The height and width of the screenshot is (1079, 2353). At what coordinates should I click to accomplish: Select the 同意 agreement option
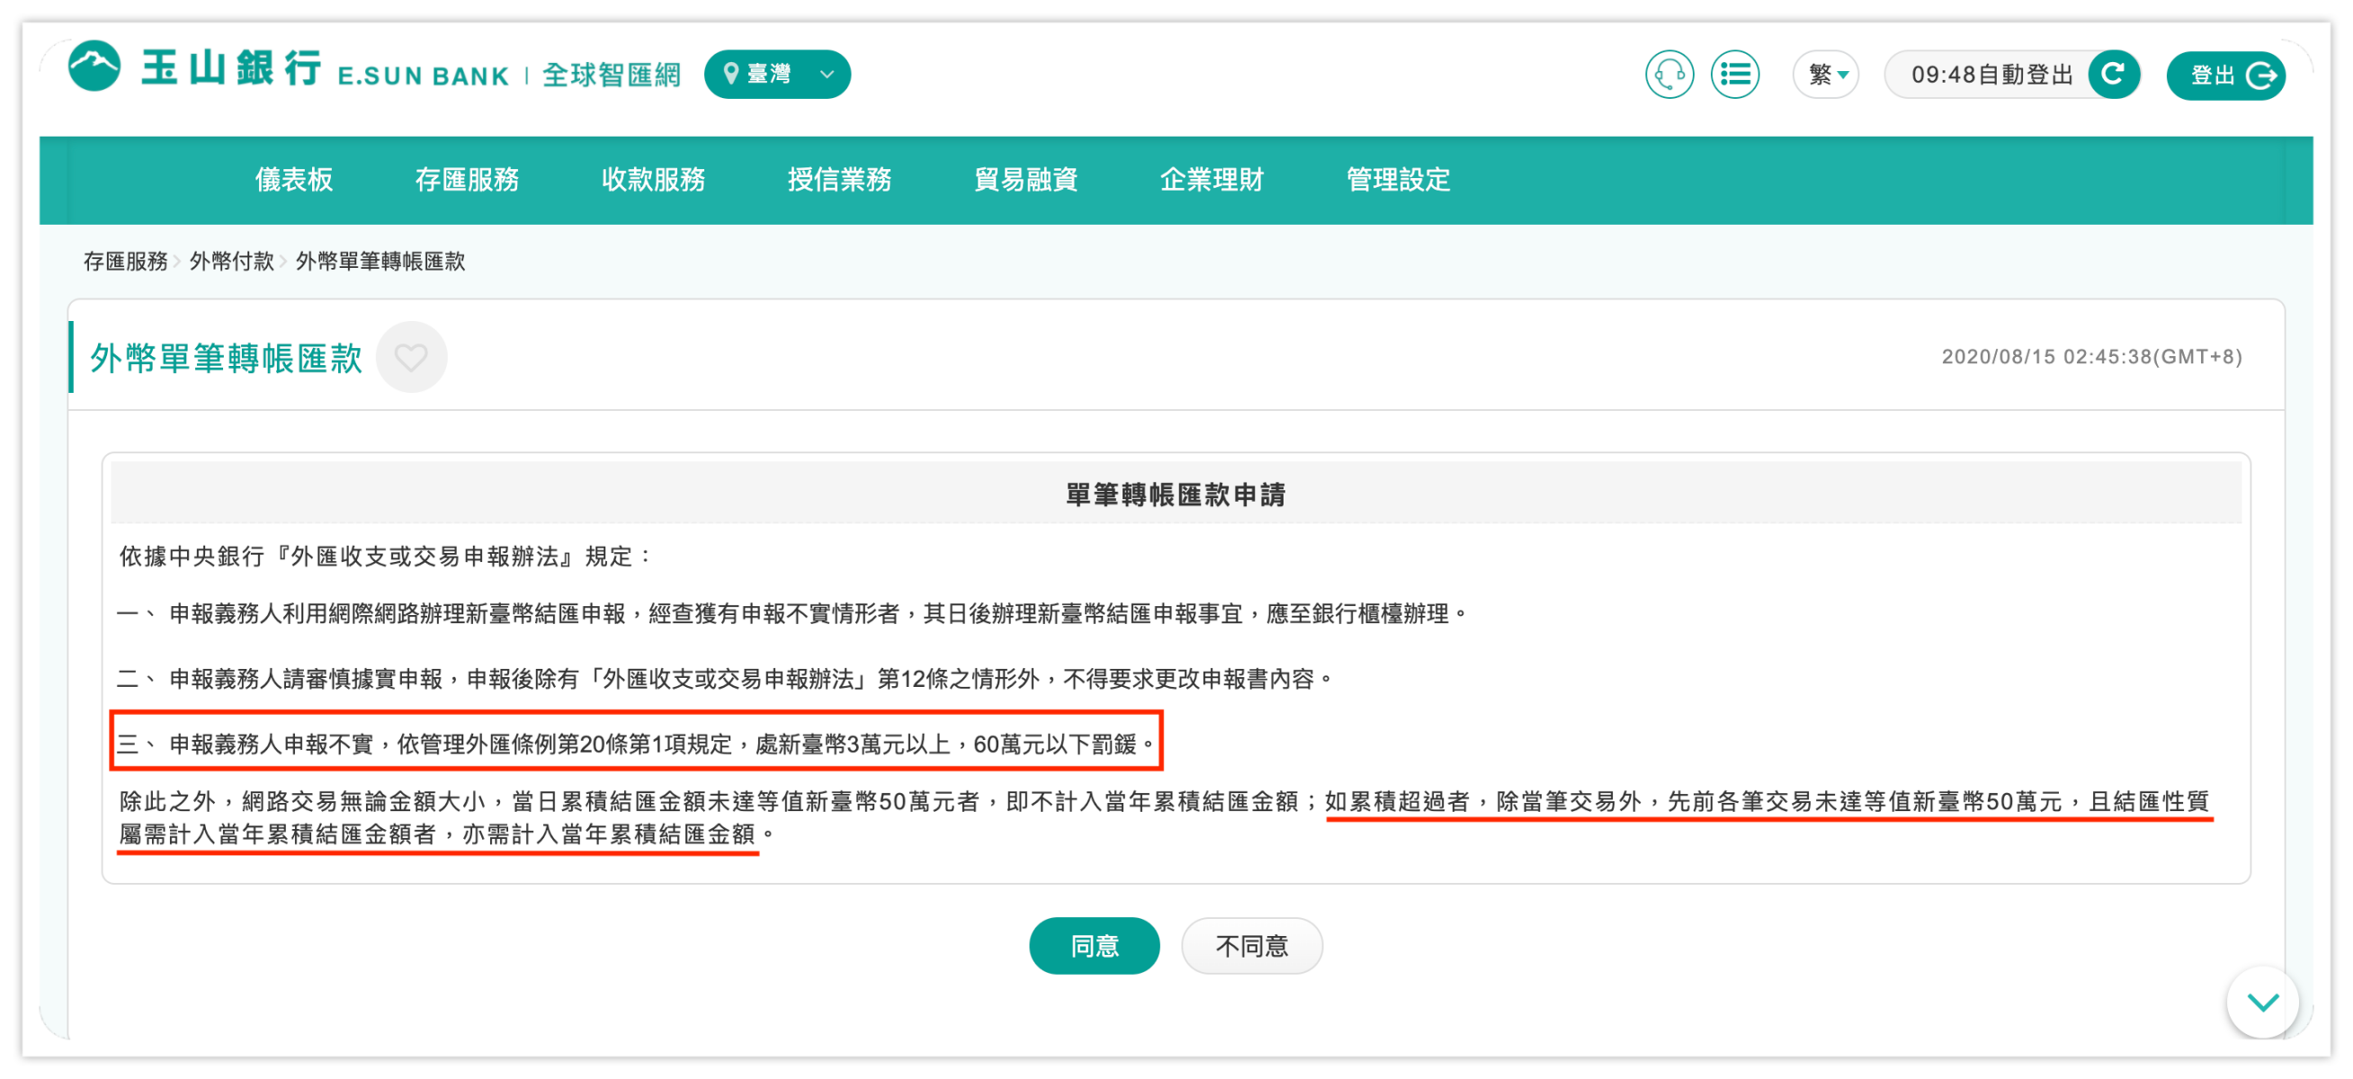coord(1095,946)
